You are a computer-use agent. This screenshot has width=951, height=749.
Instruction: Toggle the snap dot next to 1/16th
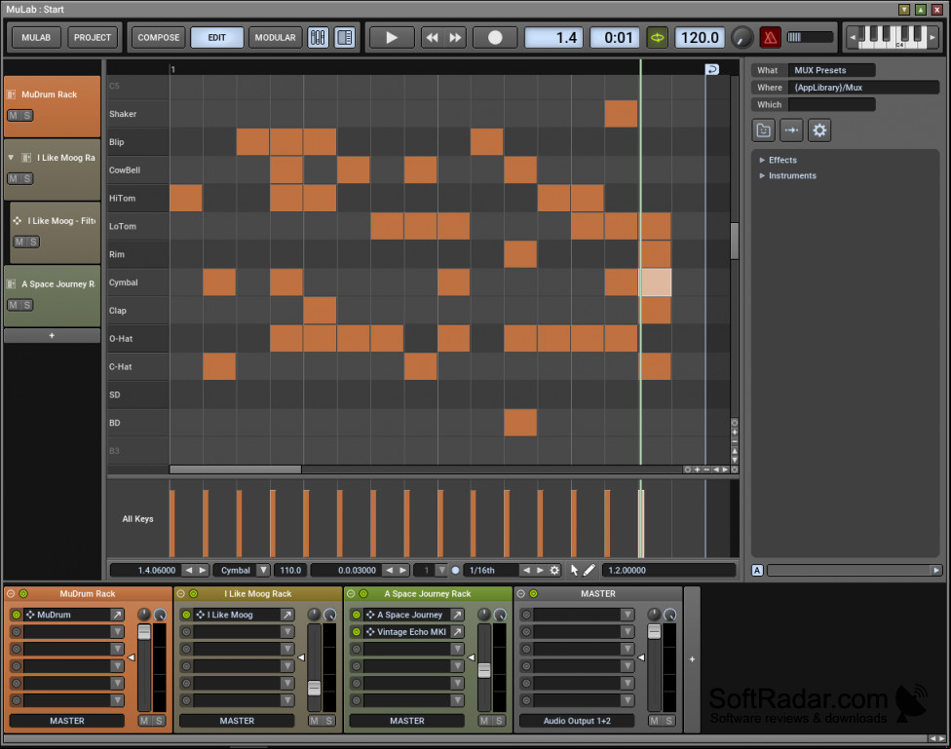tap(455, 570)
